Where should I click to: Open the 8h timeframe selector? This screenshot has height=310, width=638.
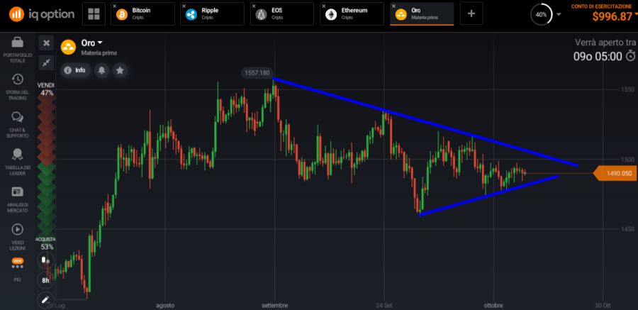[46, 279]
